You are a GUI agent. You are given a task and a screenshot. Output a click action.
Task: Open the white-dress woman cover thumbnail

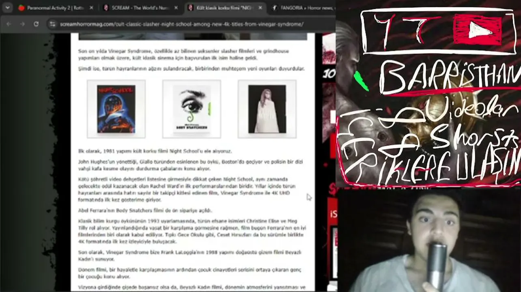[267, 109]
